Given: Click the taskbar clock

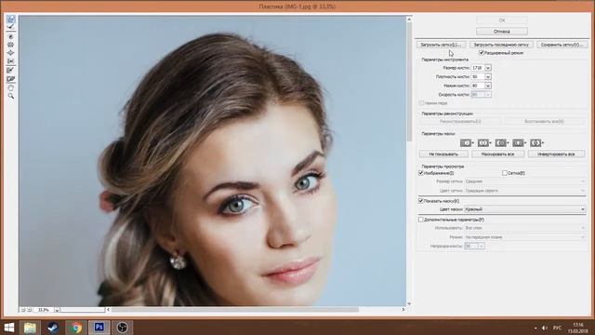Looking at the screenshot, I should [578, 328].
